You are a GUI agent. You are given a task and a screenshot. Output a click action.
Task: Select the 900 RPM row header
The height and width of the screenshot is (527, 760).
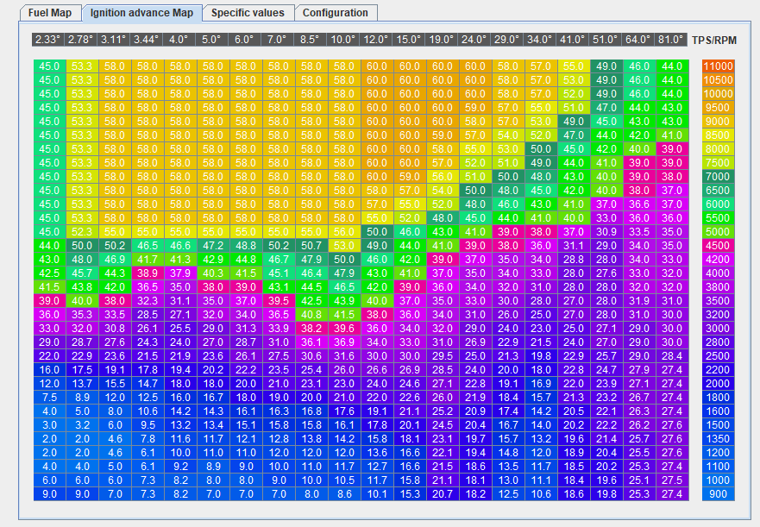pyautogui.click(x=718, y=494)
